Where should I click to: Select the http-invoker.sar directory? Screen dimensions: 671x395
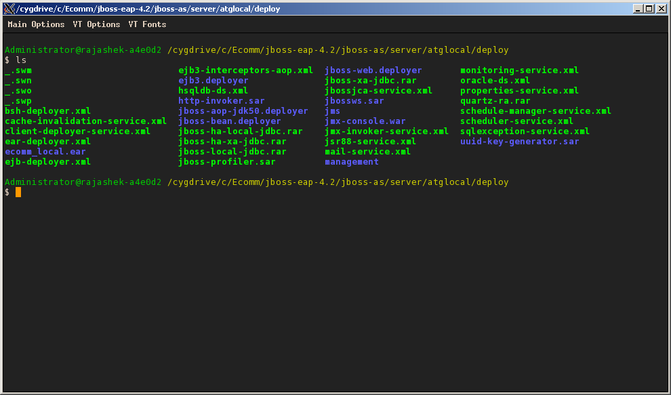click(222, 101)
